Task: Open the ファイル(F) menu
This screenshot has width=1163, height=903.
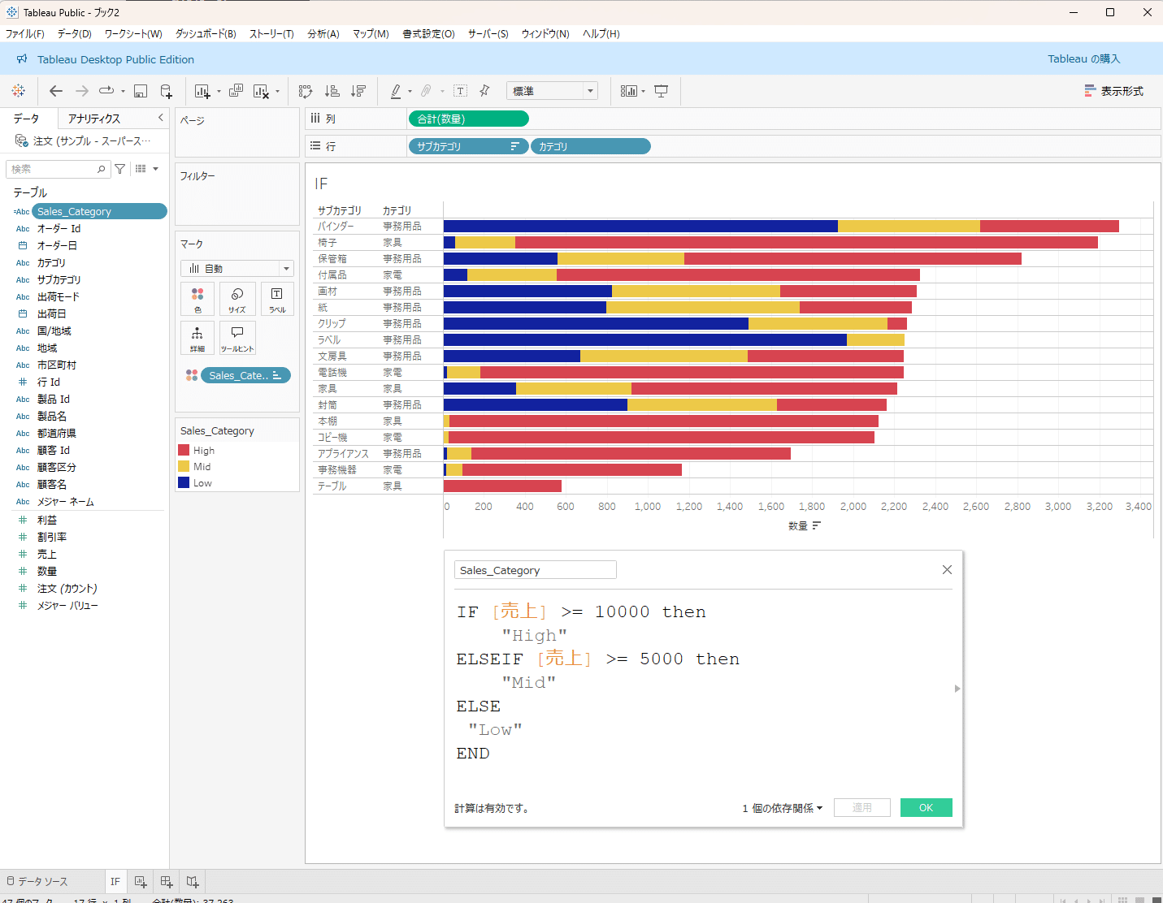Action: [x=25, y=34]
